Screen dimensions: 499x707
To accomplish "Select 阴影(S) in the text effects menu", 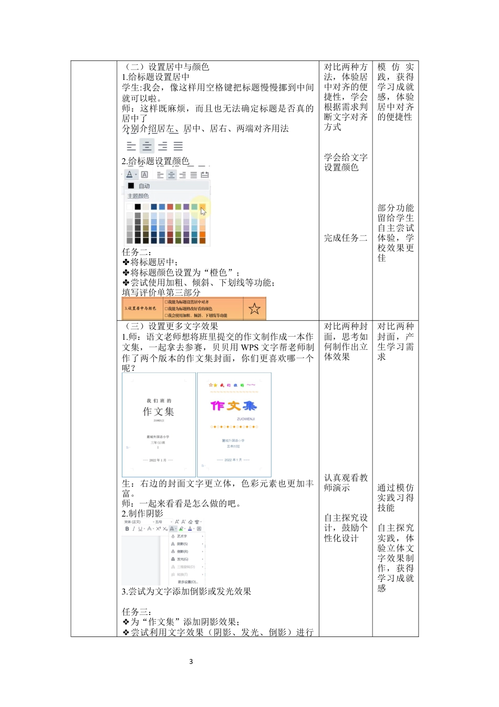I will 183,544.
